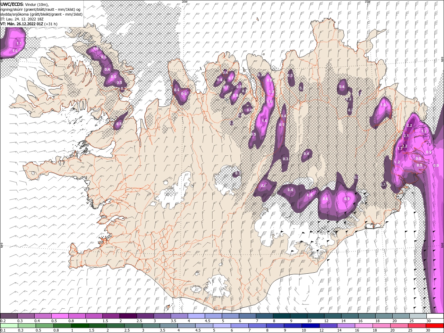This screenshot has height=333, width=444.
Task: Select upper legend swatch between 0.2 and 0.3
Action: pos(9,316)
